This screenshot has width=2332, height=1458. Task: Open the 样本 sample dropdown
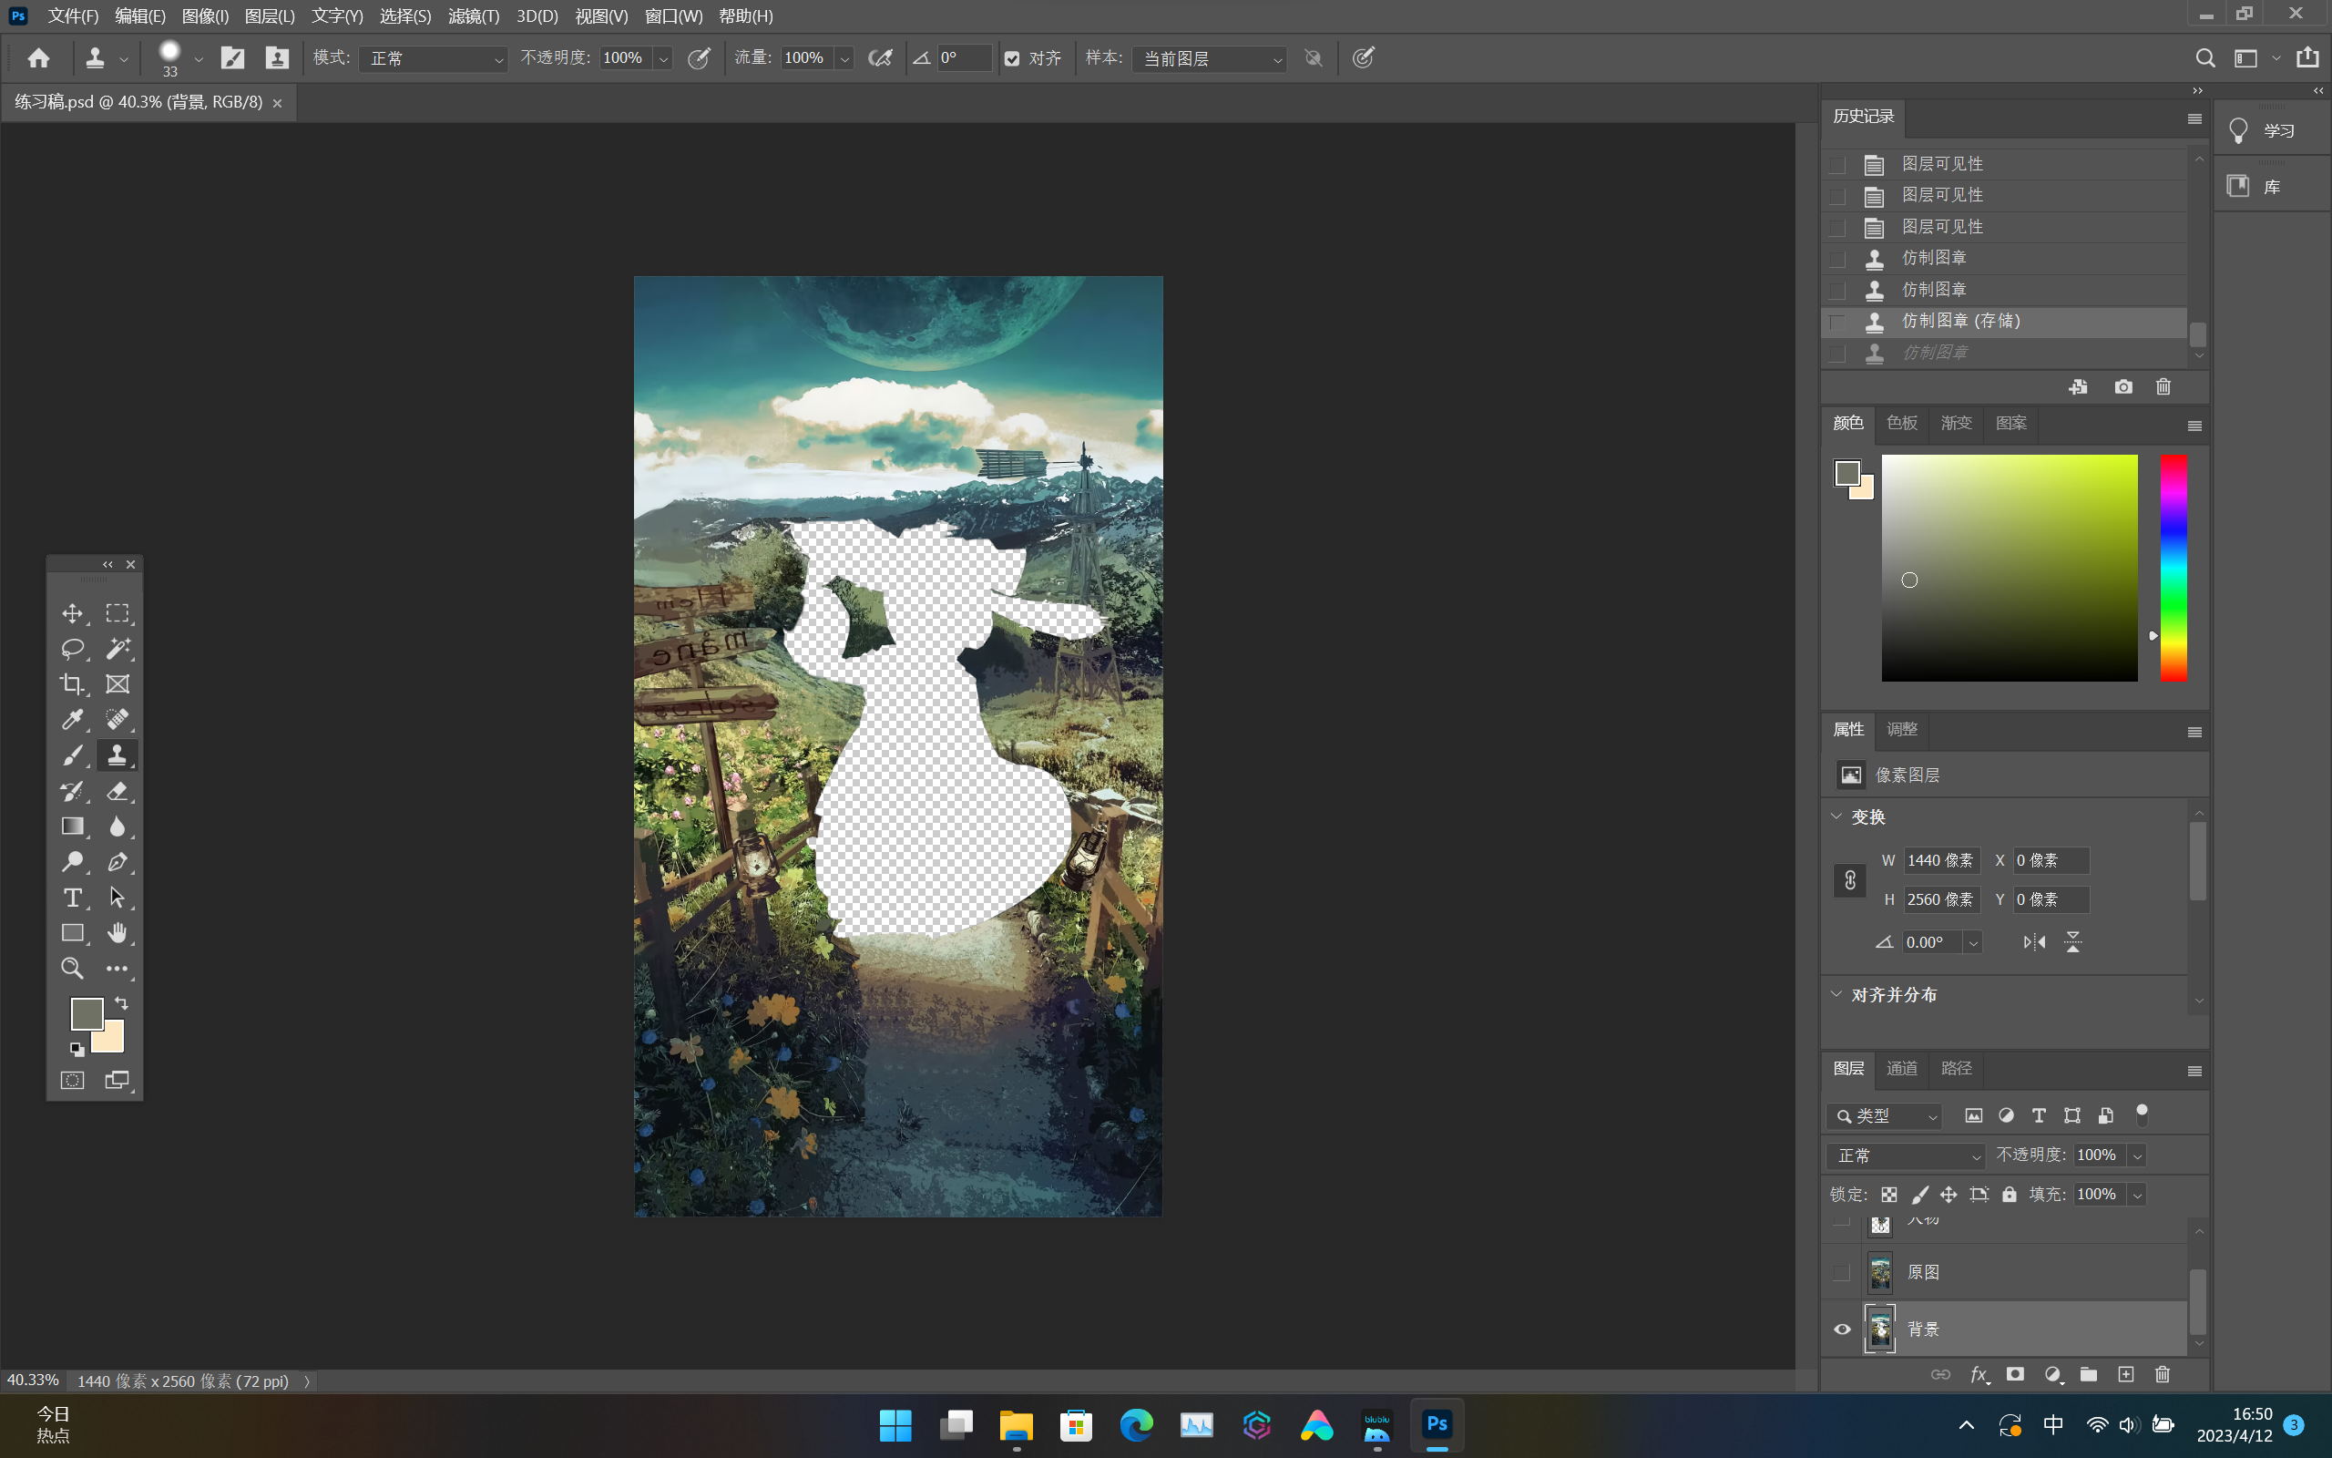tap(1210, 59)
